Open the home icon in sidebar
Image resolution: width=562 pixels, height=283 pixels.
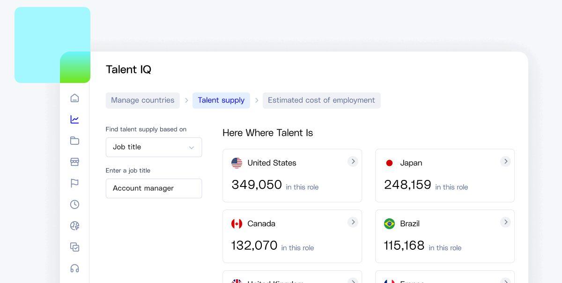point(74,98)
